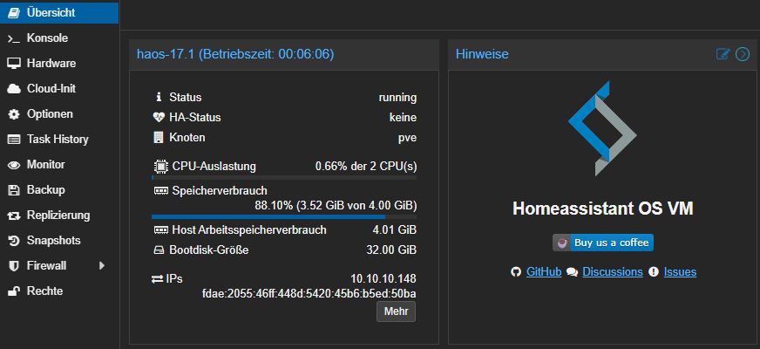The height and width of the screenshot is (349, 760).
Task: Expand the Firewall submenu arrow
Action: click(x=102, y=266)
